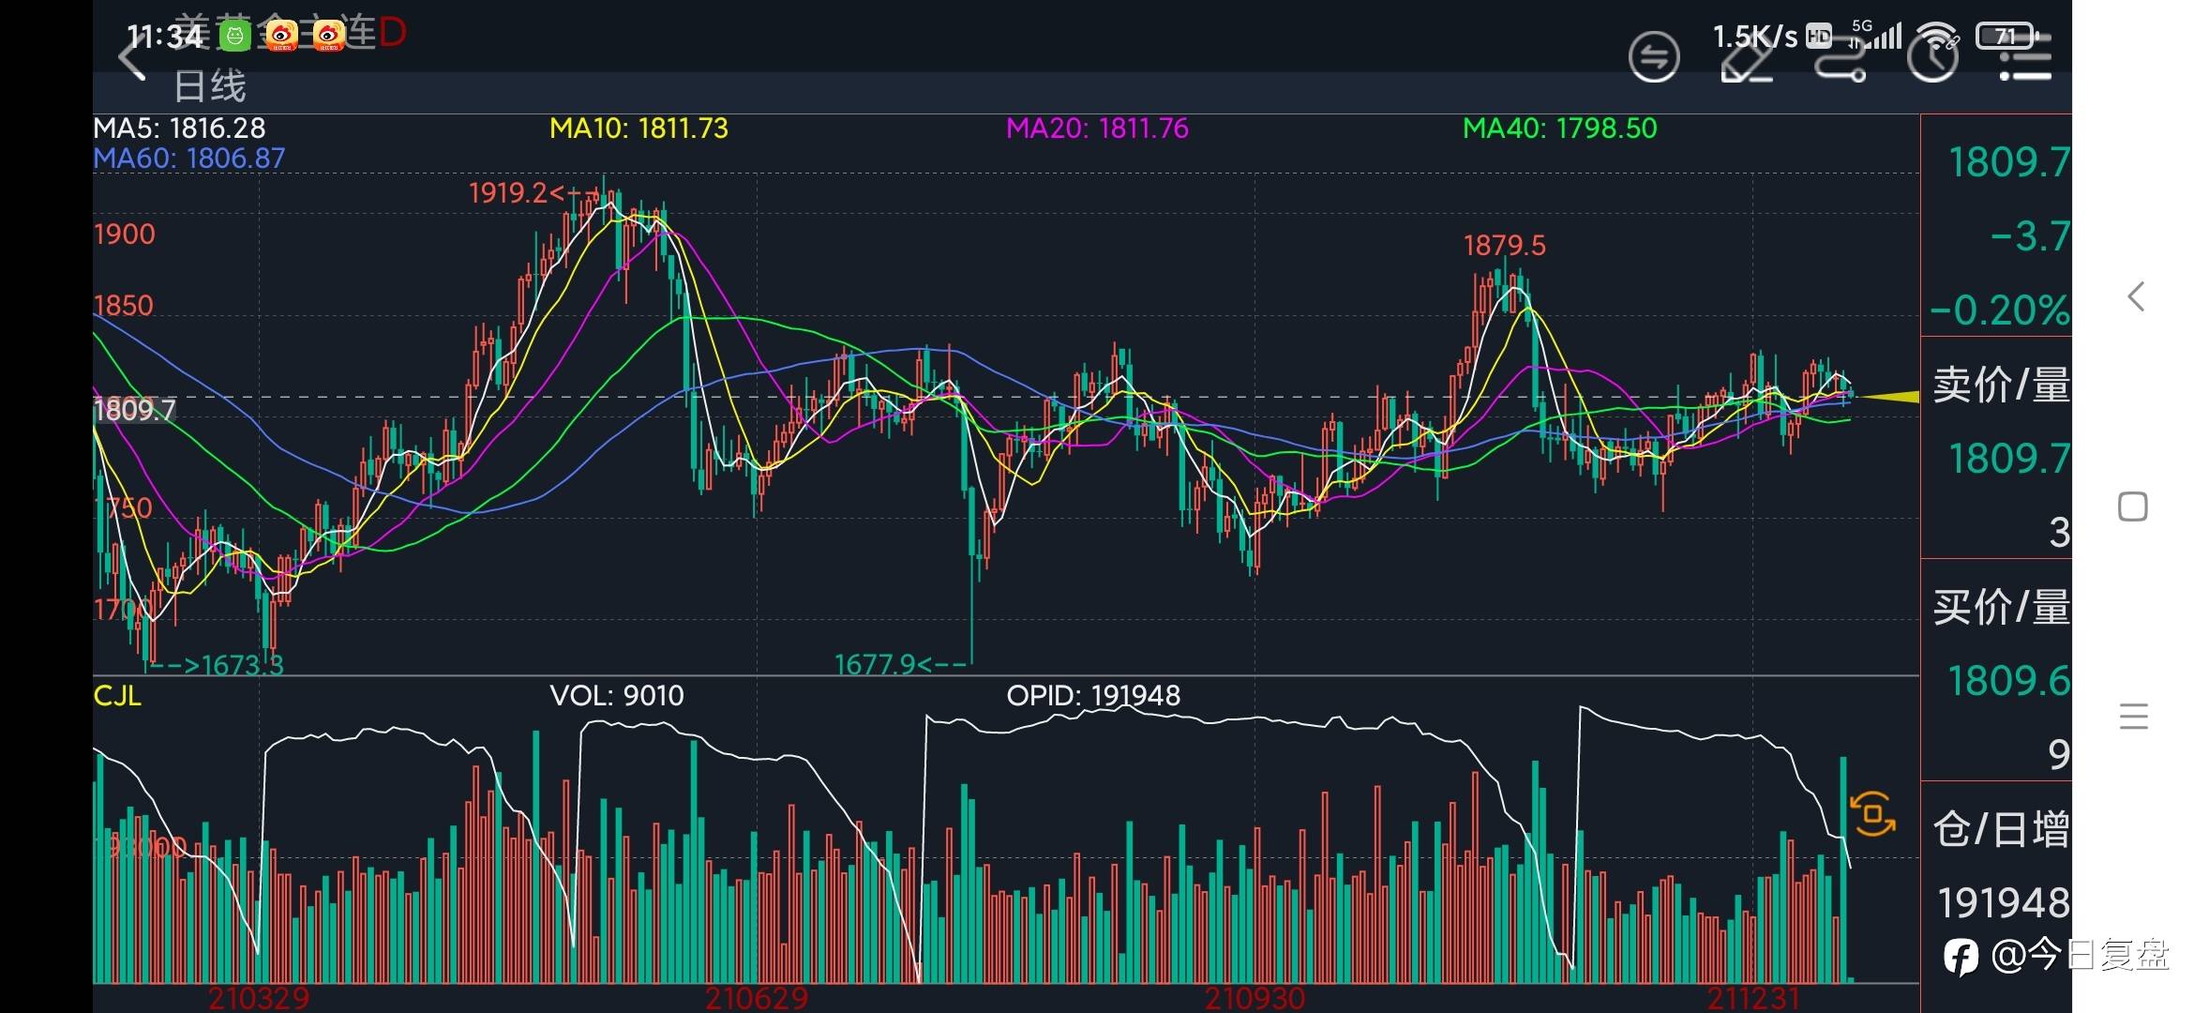Switch the CJL indicator label
The image size is (2194, 1013).
117,696
